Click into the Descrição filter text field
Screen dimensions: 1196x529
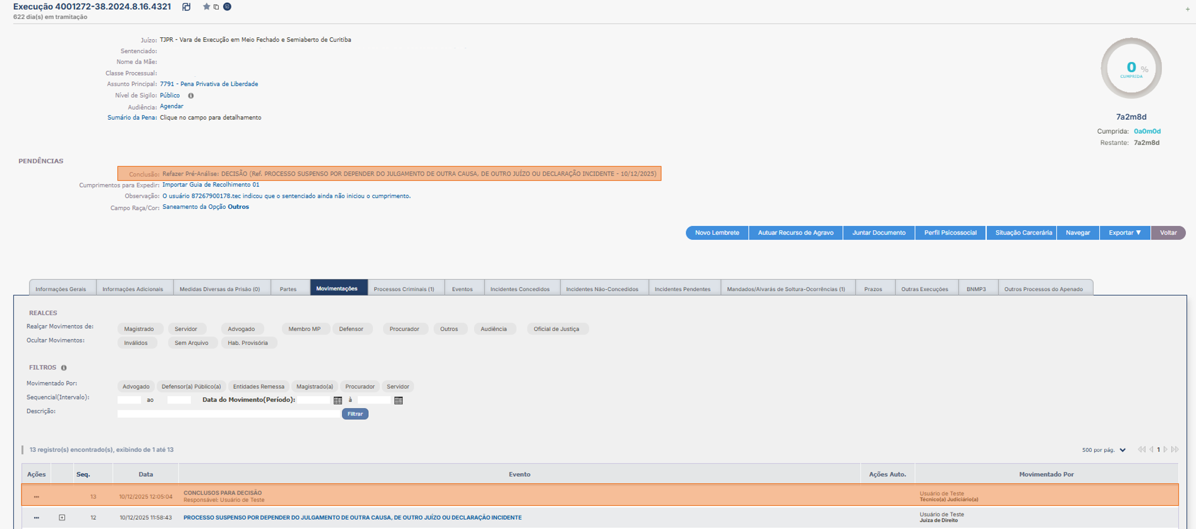click(x=229, y=414)
